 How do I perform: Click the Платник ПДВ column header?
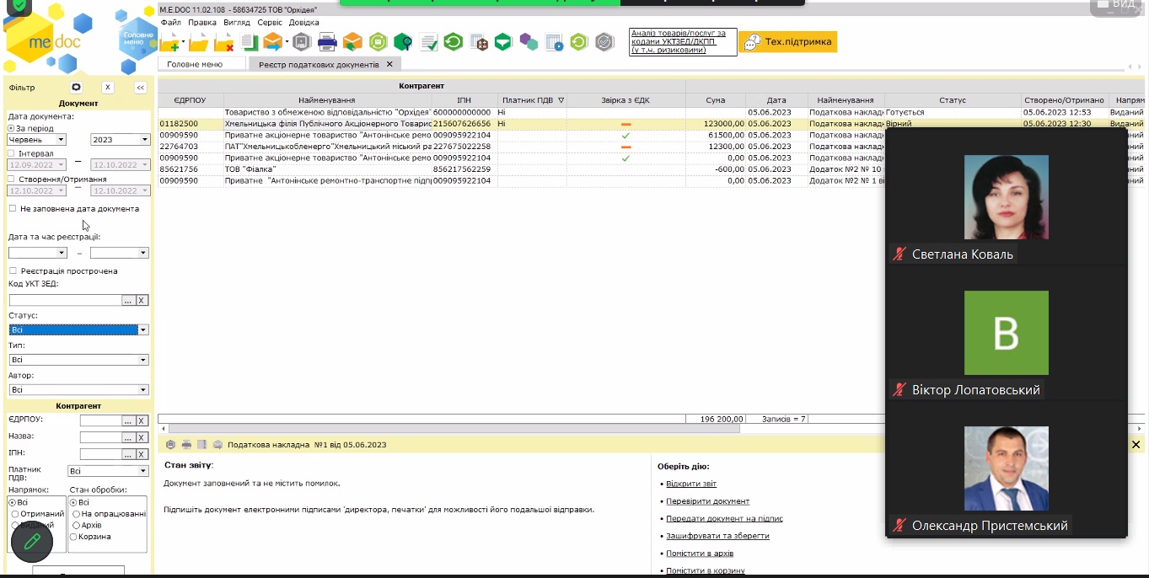[533, 100]
